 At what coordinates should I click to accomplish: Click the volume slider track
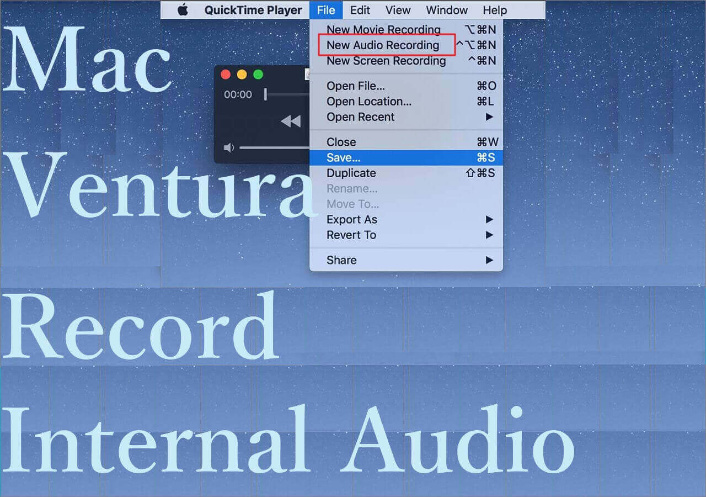click(x=275, y=147)
